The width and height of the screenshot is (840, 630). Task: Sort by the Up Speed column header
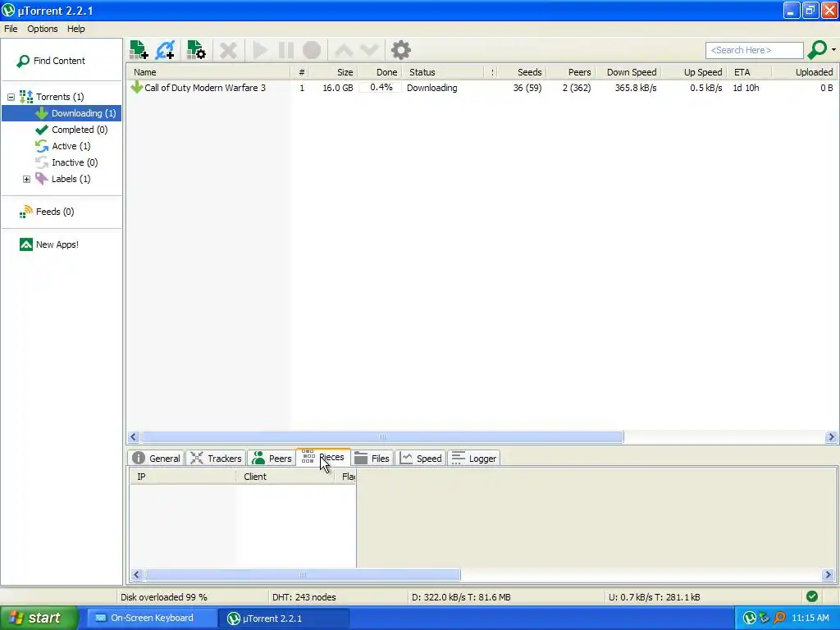(x=694, y=72)
